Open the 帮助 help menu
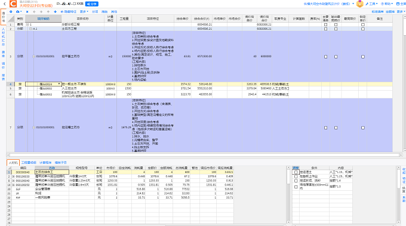Screen dimensions: 406x226 [x=387, y=4]
